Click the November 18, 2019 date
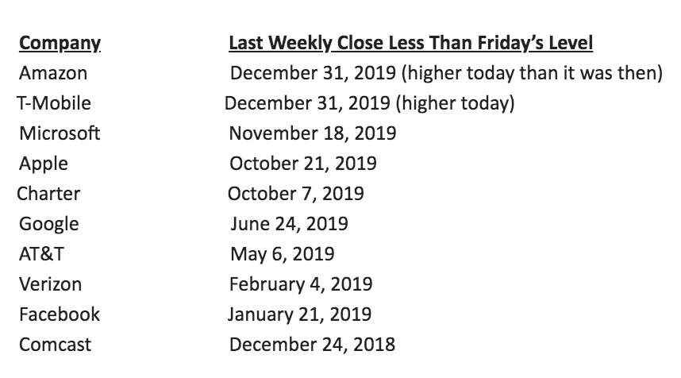Image resolution: width=681 pixels, height=378 pixels. point(312,133)
